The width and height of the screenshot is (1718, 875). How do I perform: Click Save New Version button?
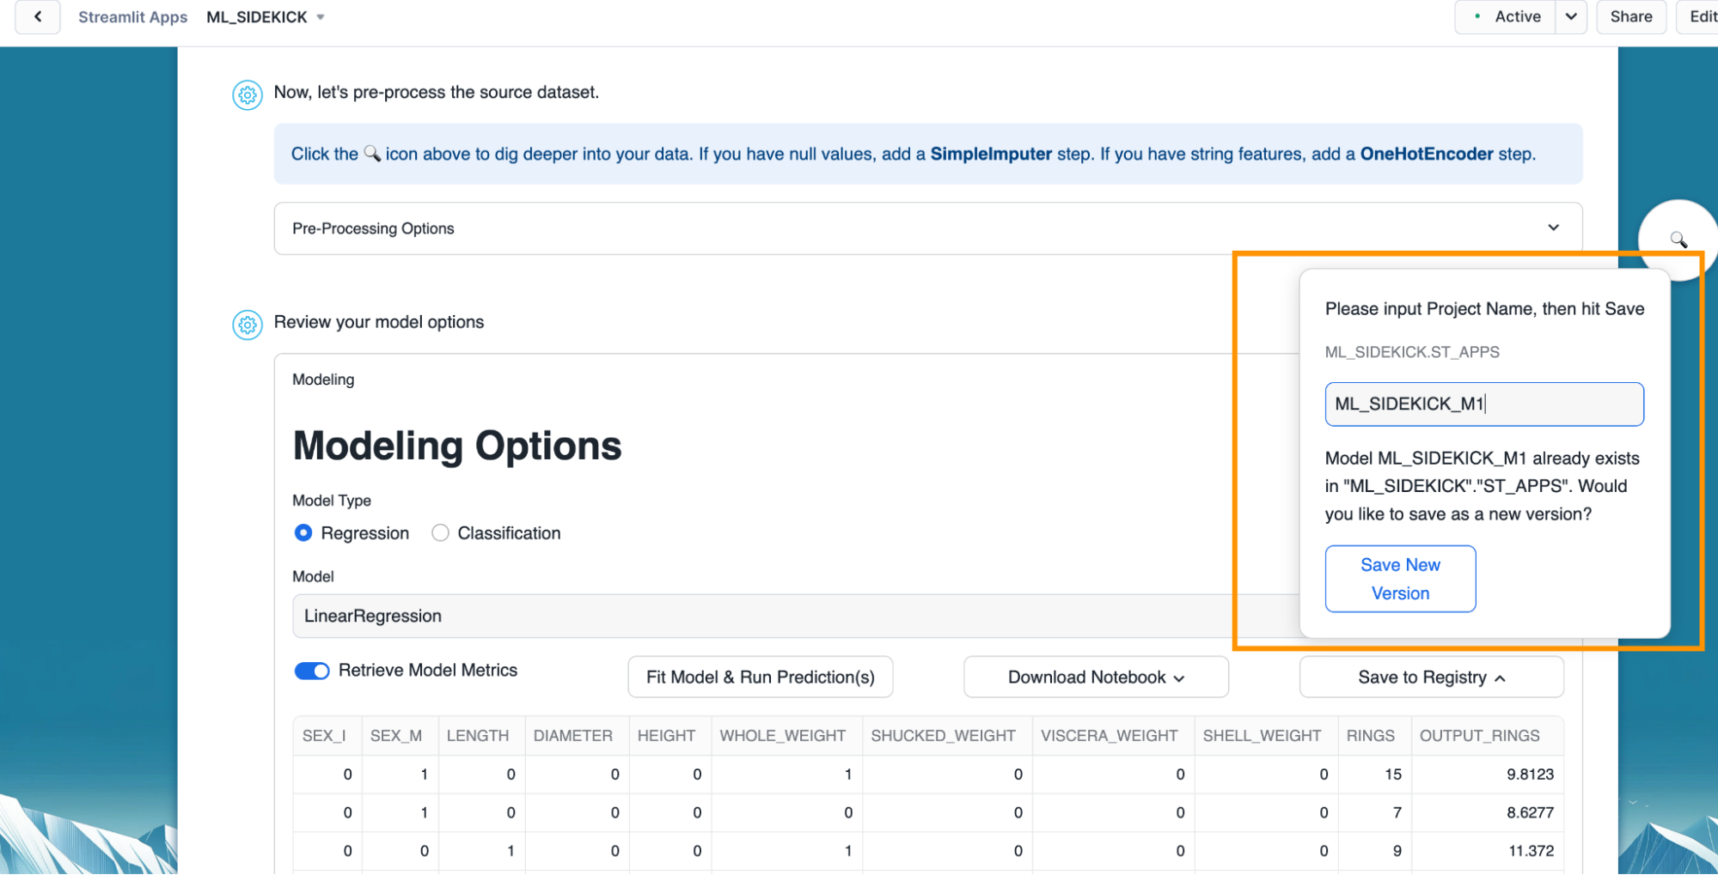pos(1400,579)
